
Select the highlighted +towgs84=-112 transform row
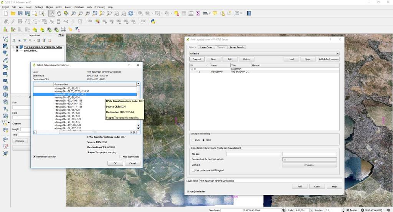(x=85, y=94)
